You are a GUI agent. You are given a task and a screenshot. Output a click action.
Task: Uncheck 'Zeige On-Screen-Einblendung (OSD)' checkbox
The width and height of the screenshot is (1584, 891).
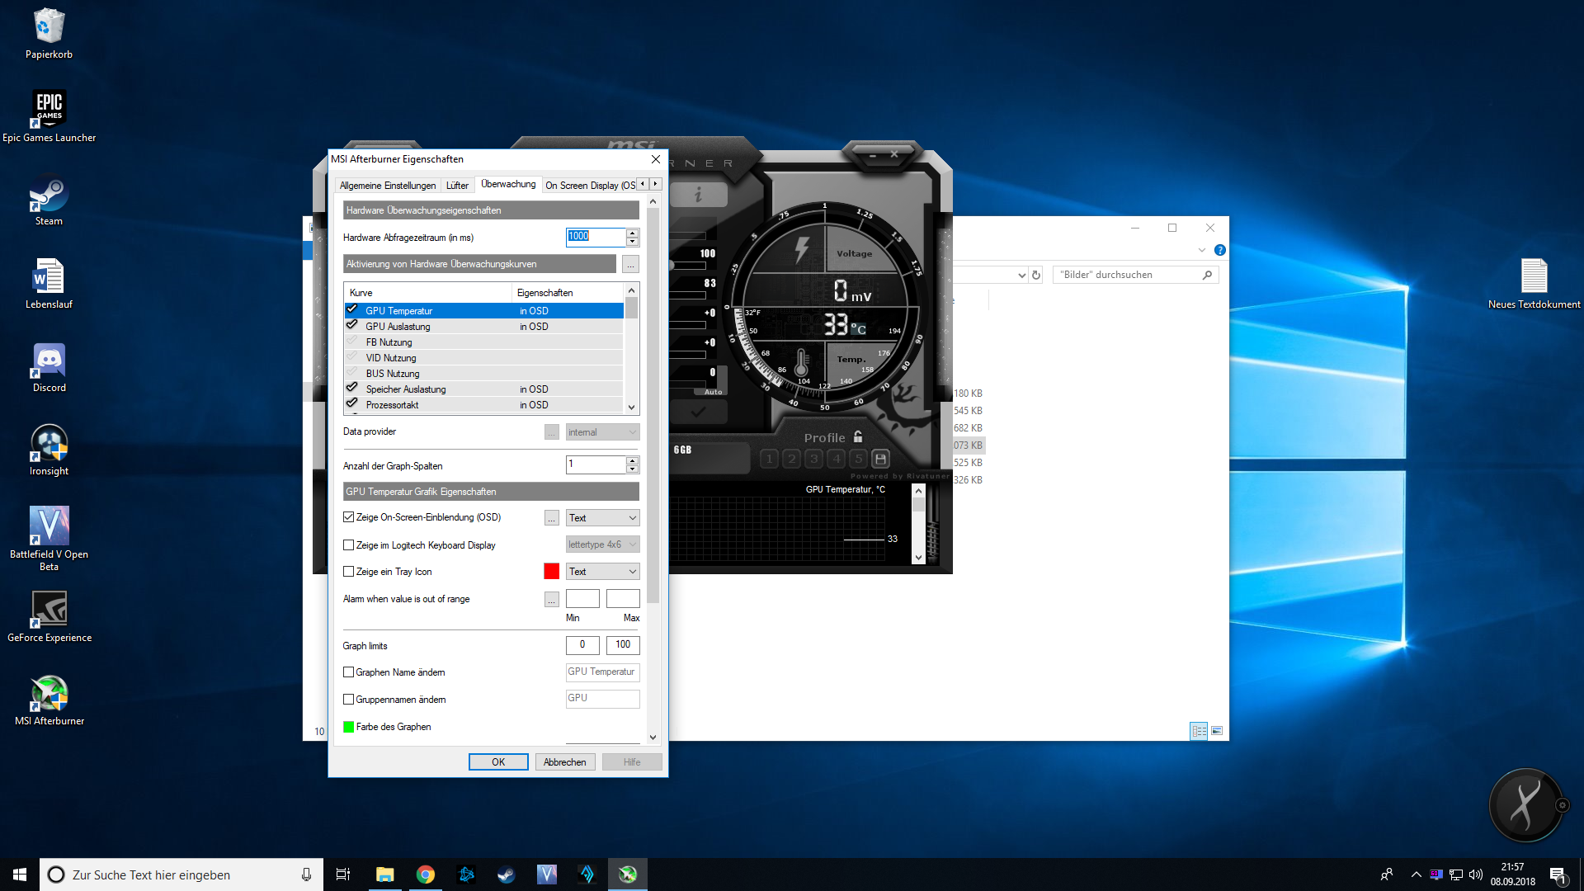348,517
